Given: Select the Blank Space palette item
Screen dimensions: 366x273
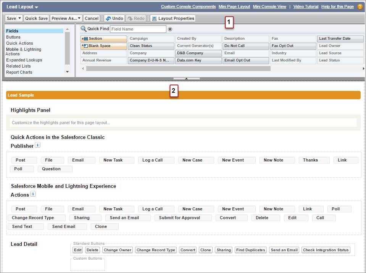Looking at the screenshot, I should 104,46.
